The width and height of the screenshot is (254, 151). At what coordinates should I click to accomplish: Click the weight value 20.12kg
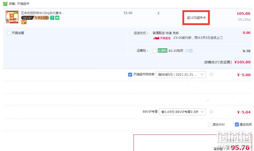(244, 19)
